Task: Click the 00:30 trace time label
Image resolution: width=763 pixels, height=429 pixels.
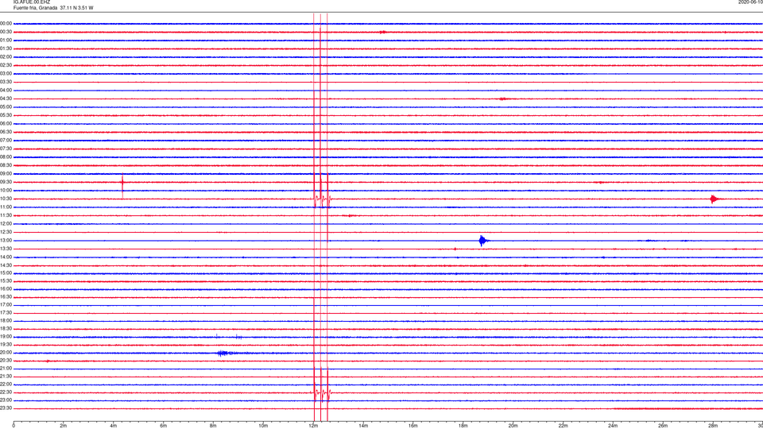Action: [x=6, y=32]
